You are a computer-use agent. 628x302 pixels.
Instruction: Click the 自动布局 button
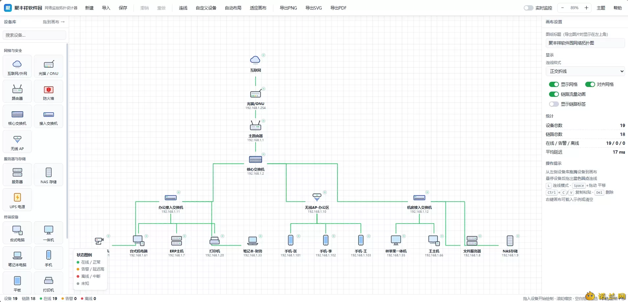point(233,8)
